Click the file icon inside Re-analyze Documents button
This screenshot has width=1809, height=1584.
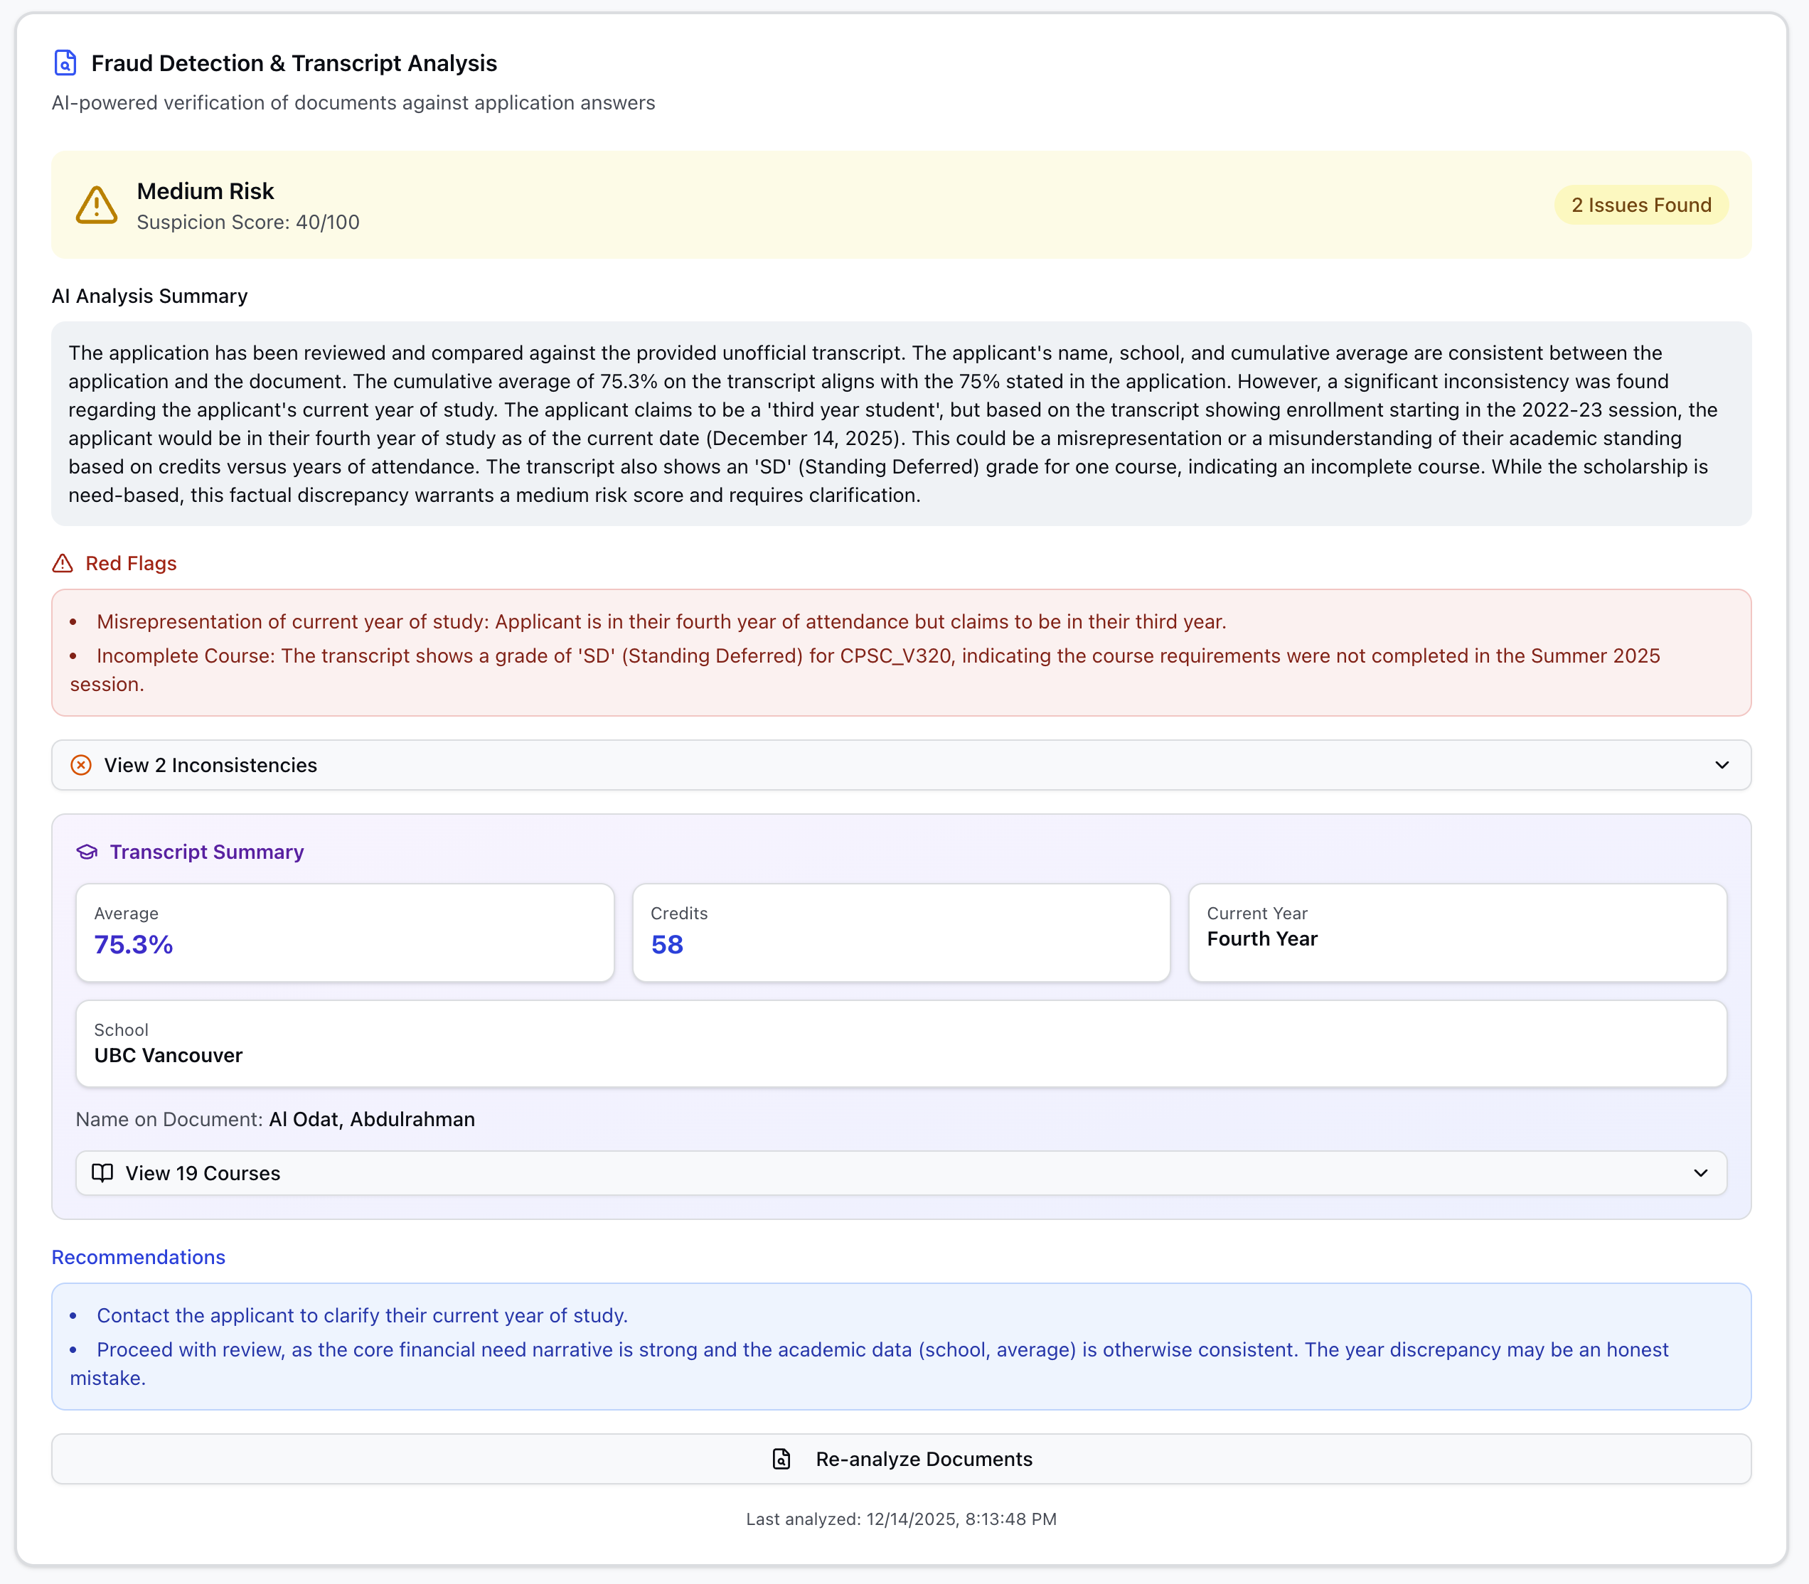781,1458
